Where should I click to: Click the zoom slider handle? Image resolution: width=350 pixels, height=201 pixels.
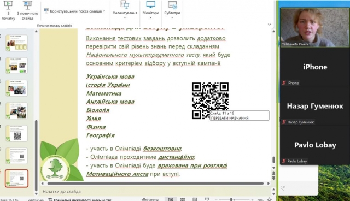(231, 199)
